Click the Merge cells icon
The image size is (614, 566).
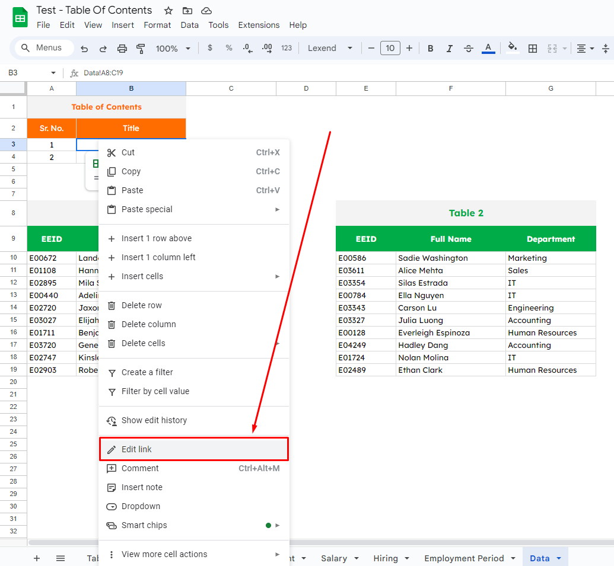tap(552, 49)
